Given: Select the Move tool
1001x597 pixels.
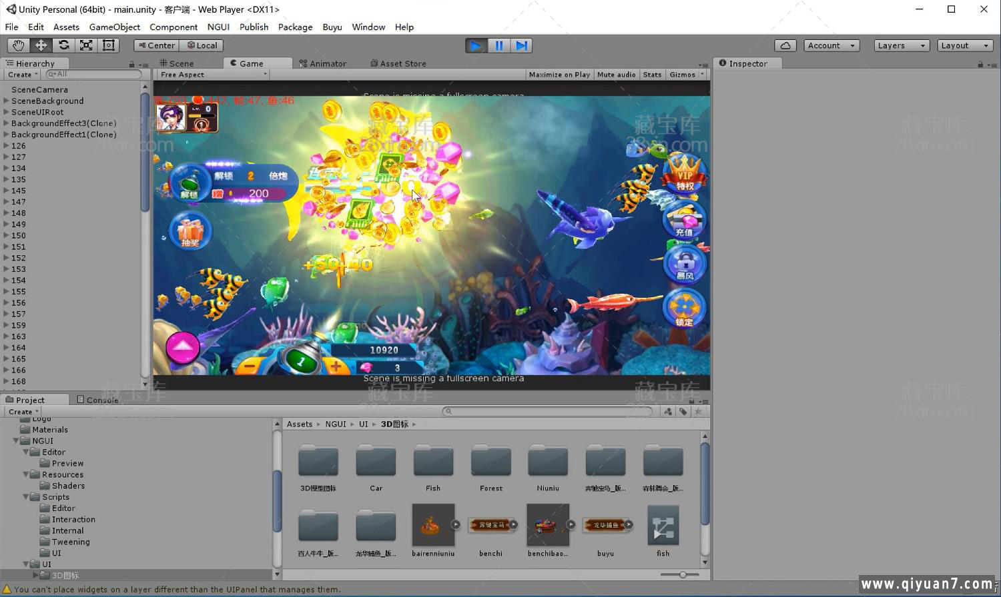Looking at the screenshot, I should pos(40,45).
